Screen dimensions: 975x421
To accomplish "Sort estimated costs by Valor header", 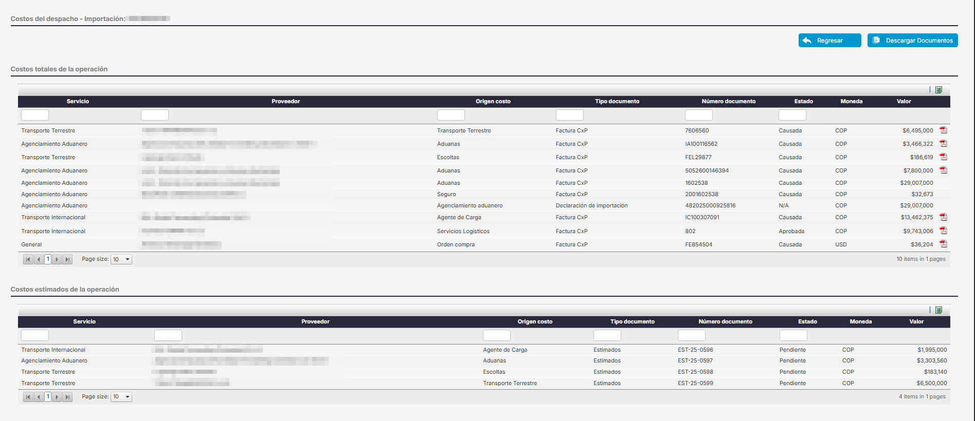I will [916, 322].
